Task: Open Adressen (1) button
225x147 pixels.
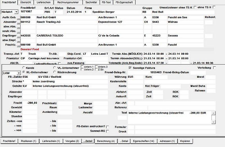Action: (x=167, y=141)
